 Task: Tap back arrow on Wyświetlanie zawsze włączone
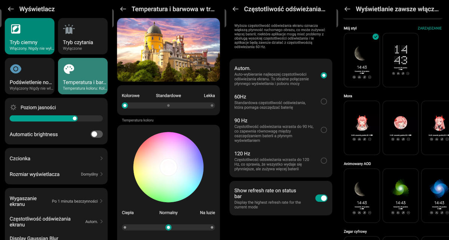pyautogui.click(x=348, y=9)
